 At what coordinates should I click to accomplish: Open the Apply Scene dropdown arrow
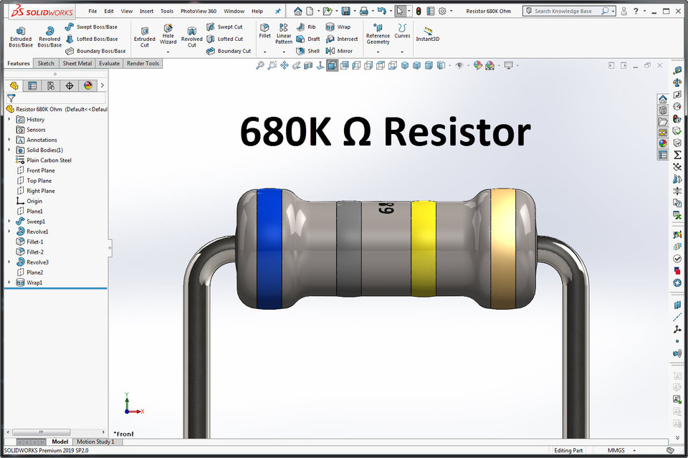pyautogui.click(x=499, y=65)
